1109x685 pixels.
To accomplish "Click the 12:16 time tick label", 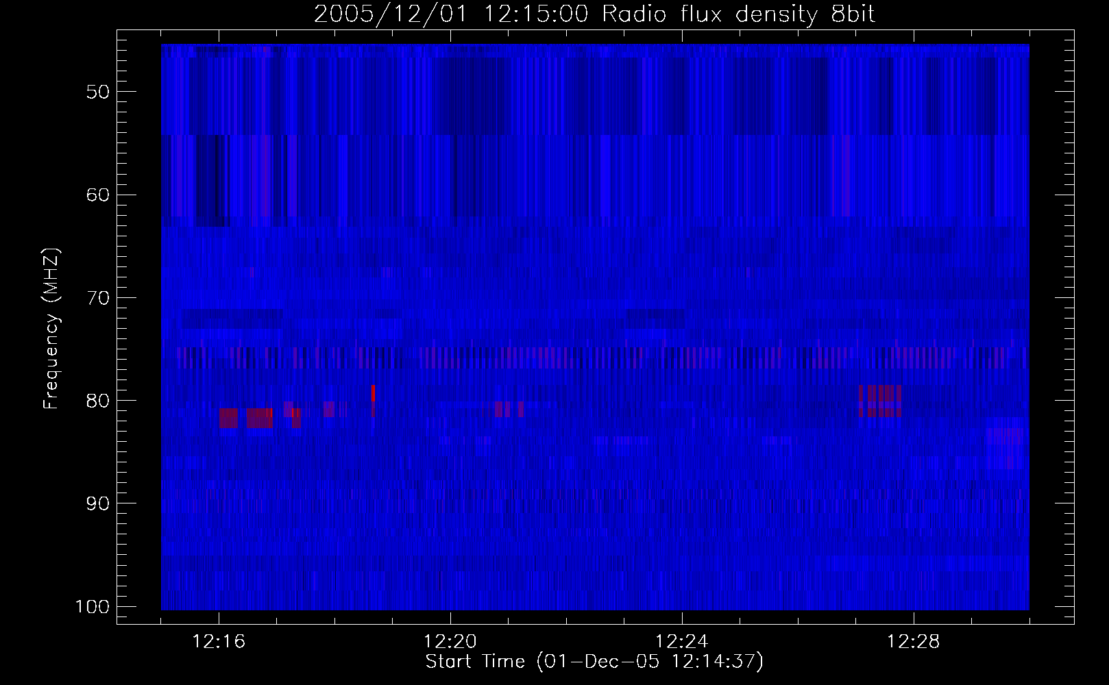I will [x=219, y=642].
